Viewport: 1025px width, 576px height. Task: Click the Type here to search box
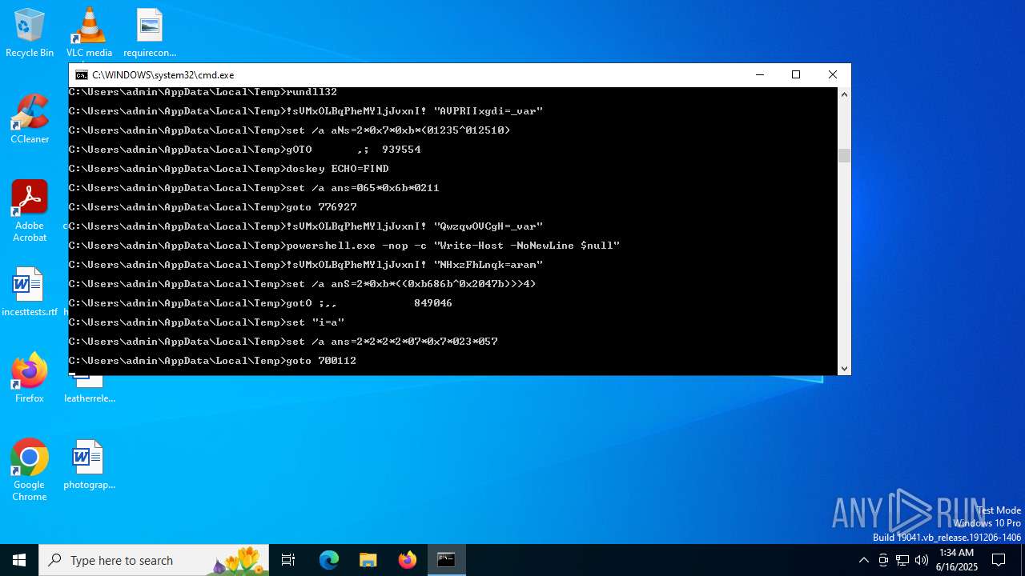tap(154, 560)
